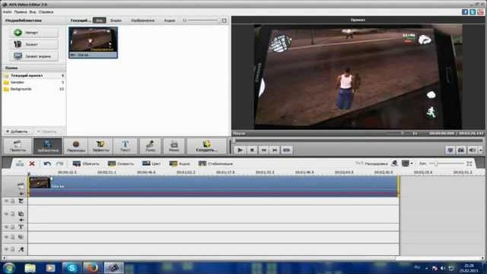
Task: Open the File menu
Action: (7, 12)
